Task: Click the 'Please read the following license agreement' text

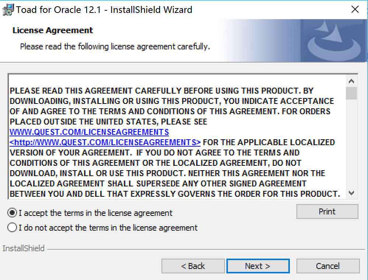Action: [115, 47]
